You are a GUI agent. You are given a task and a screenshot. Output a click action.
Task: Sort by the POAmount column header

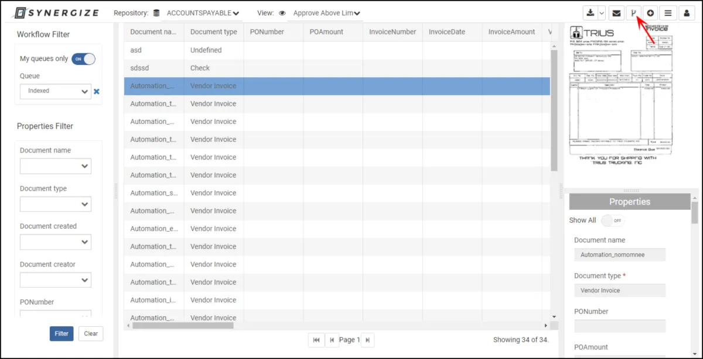click(x=333, y=32)
